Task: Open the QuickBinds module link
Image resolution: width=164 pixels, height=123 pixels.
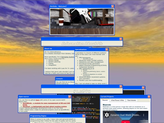Action: pos(46,104)
